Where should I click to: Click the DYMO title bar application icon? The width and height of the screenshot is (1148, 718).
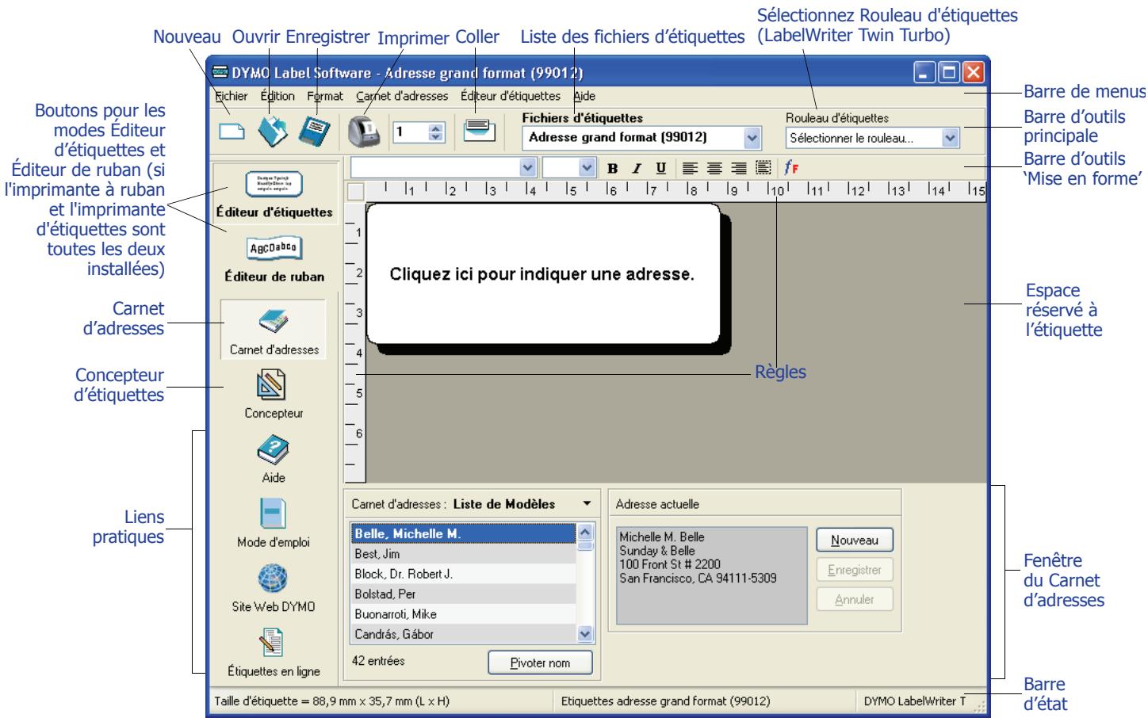(x=220, y=73)
